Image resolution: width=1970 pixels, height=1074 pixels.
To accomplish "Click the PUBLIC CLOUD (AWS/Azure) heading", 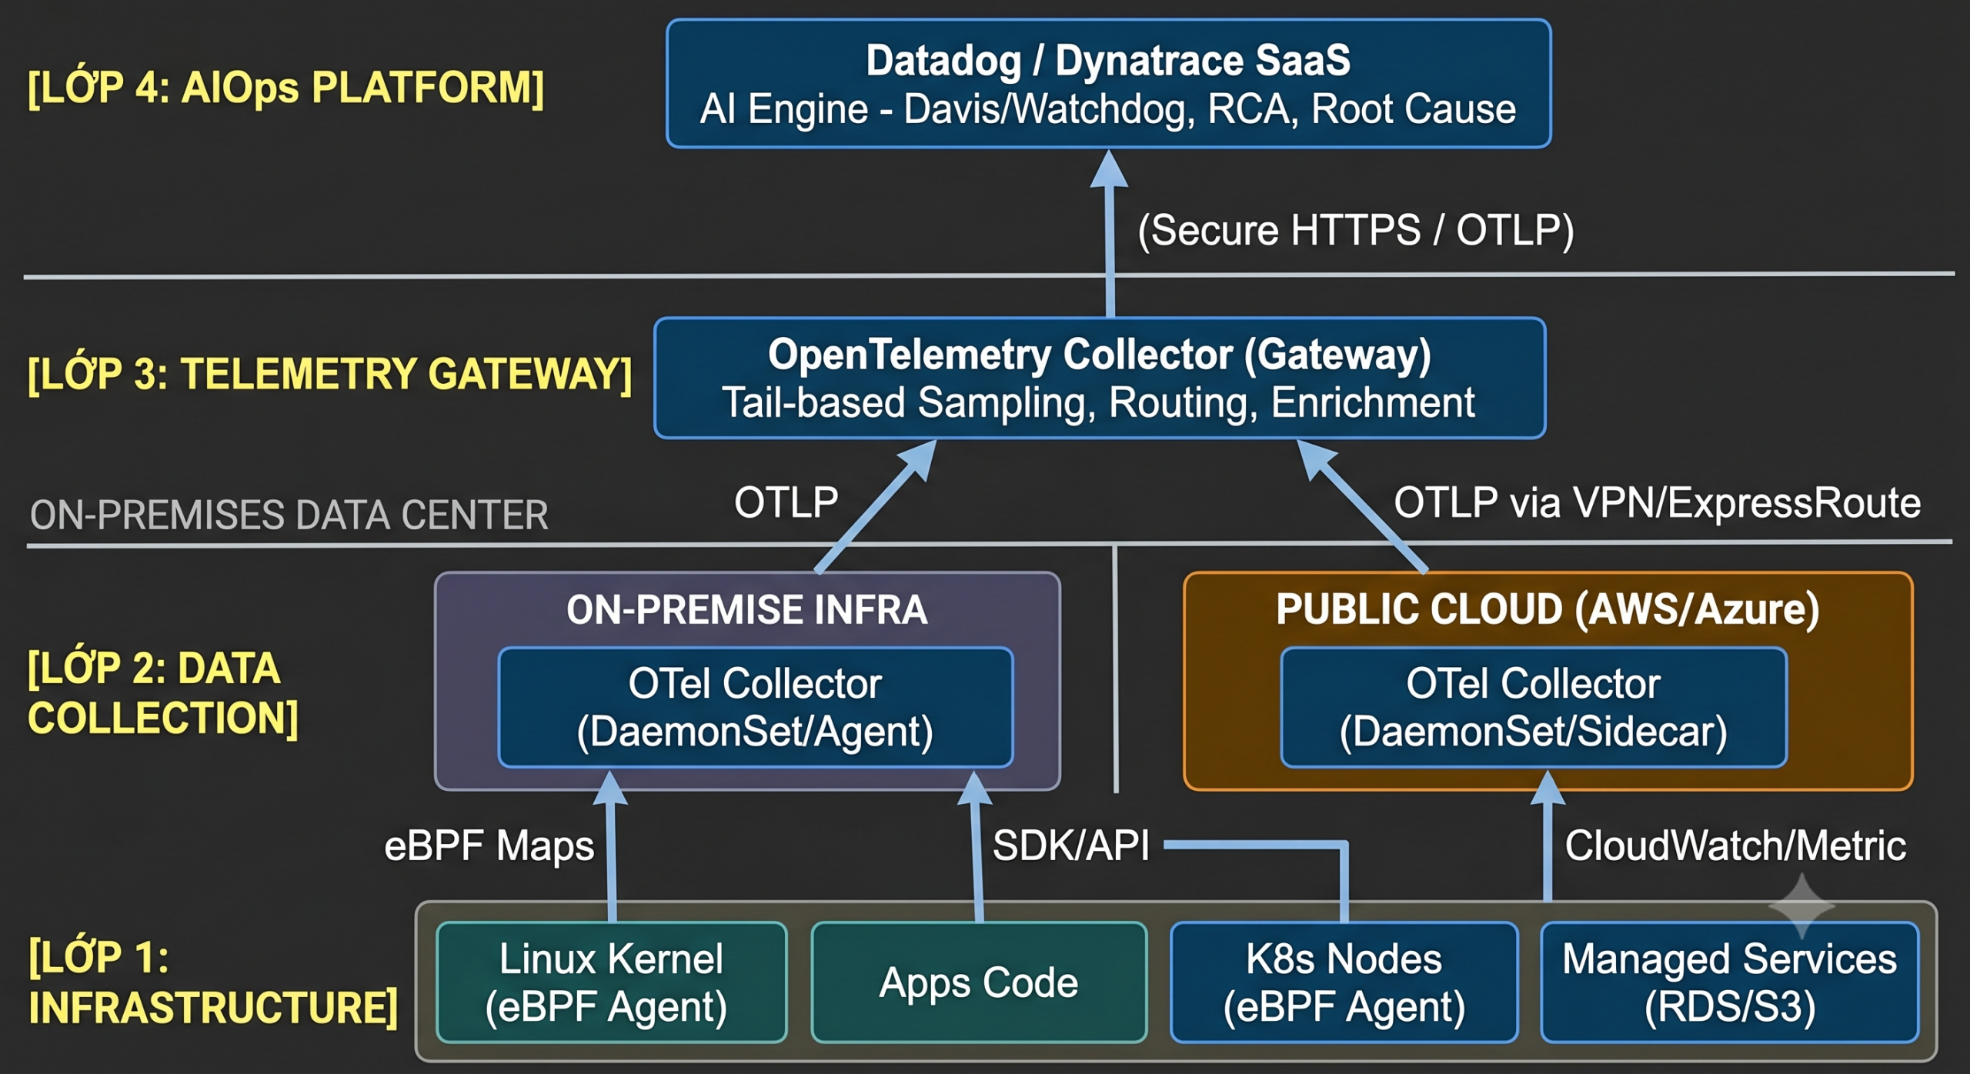I will (1548, 609).
